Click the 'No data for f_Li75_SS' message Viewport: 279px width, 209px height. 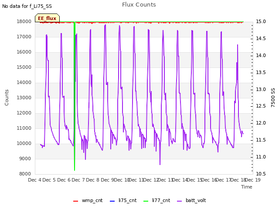27,6
